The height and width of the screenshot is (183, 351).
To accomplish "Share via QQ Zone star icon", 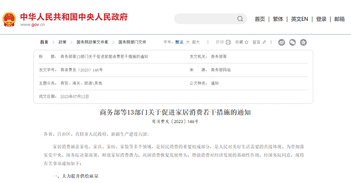I will point(303,42).
